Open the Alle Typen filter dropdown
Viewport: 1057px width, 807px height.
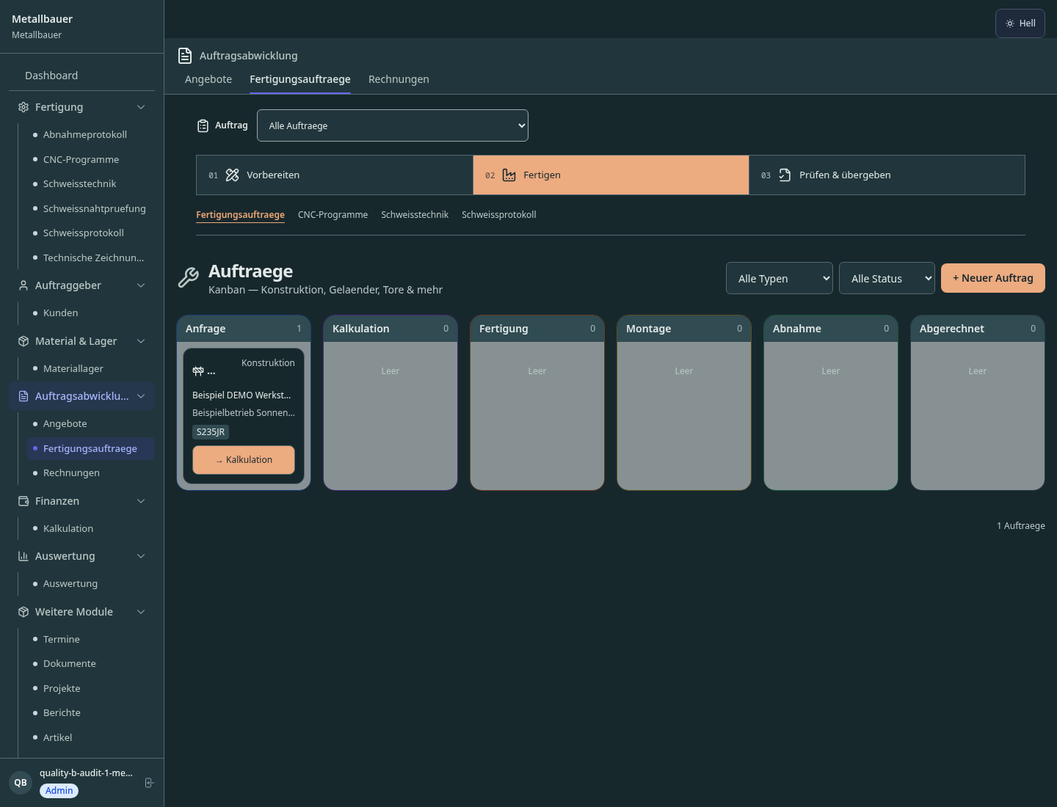tap(780, 278)
